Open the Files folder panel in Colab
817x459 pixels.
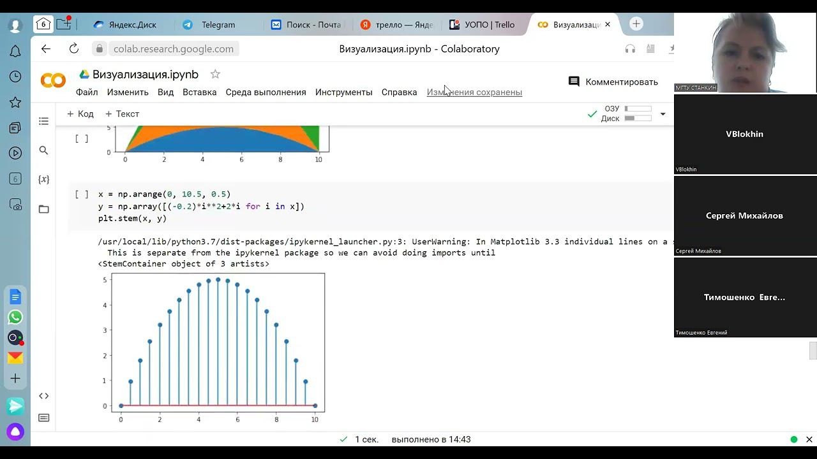click(43, 209)
